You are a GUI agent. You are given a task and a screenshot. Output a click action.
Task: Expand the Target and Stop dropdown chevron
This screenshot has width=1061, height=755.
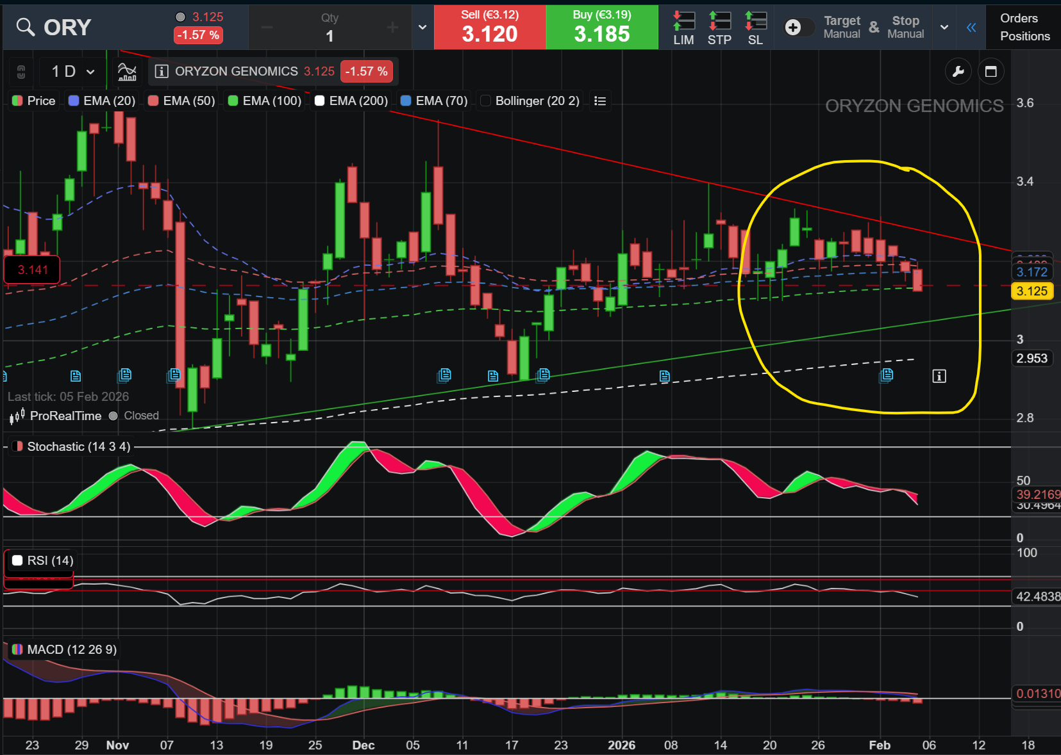click(944, 28)
